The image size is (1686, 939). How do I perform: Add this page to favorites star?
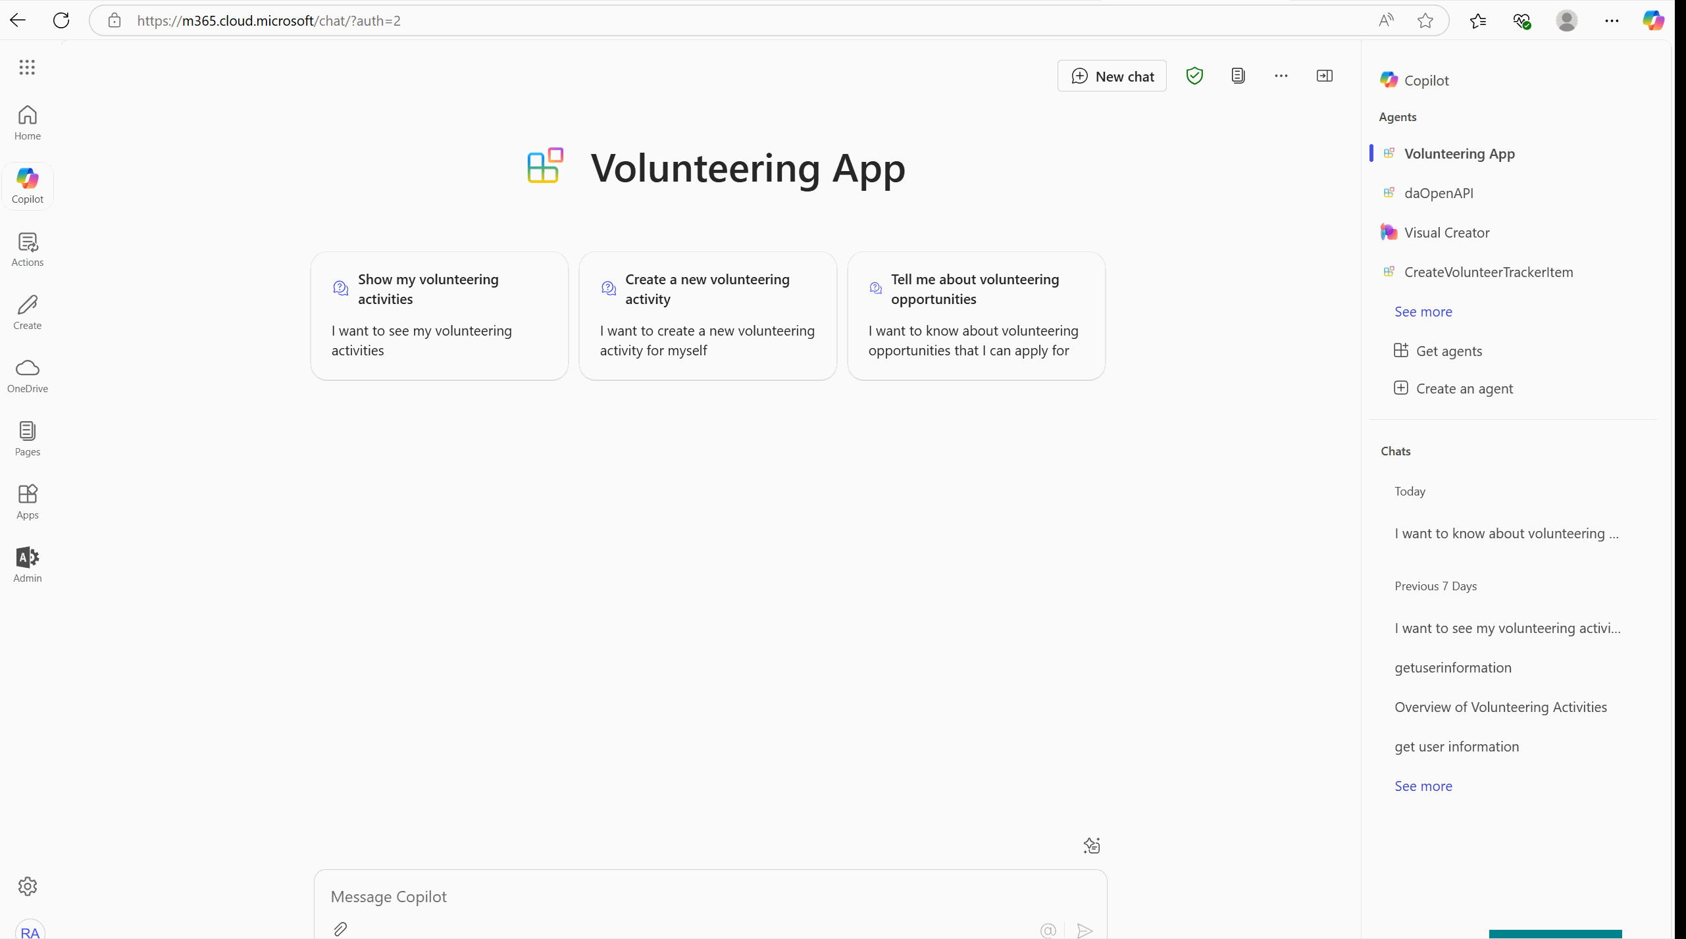1425,20
